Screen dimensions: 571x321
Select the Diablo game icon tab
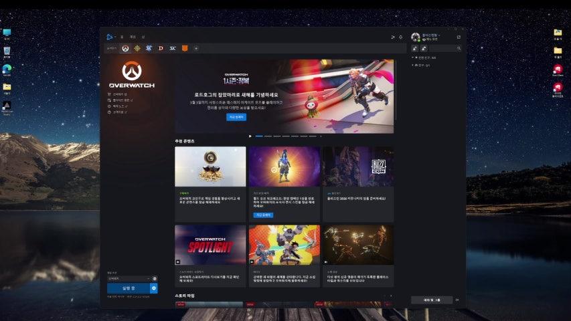(x=161, y=48)
